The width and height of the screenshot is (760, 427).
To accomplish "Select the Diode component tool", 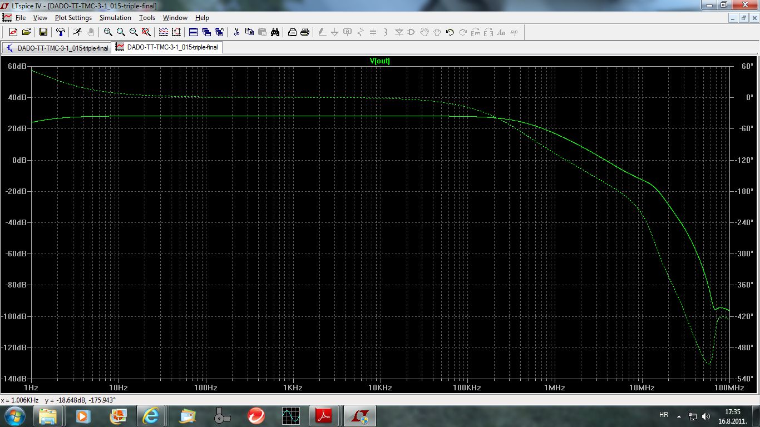I will click(x=399, y=32).
